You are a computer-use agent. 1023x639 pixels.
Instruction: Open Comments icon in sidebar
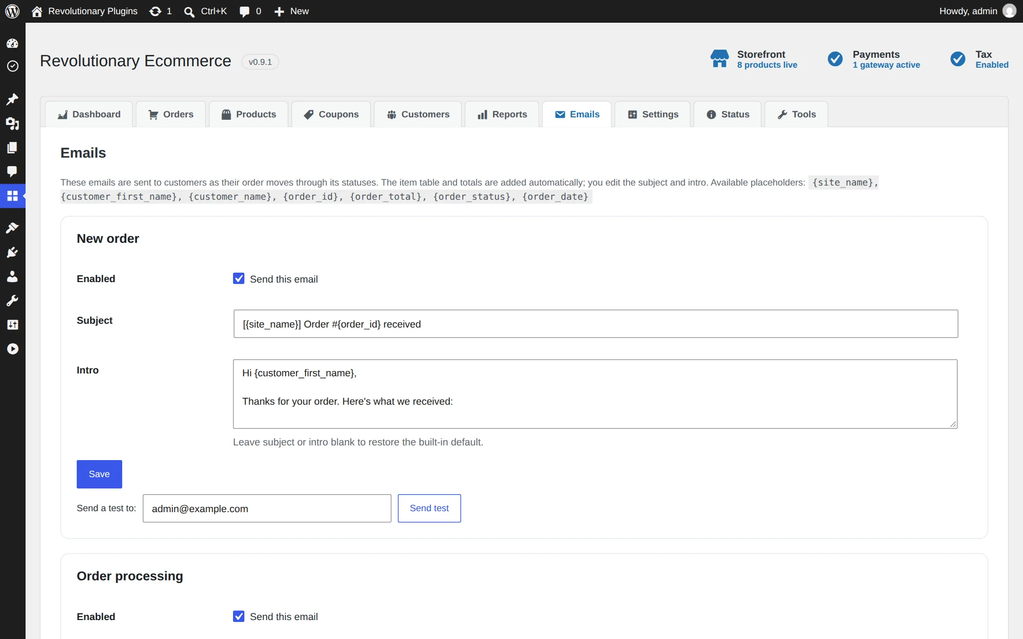12,171
